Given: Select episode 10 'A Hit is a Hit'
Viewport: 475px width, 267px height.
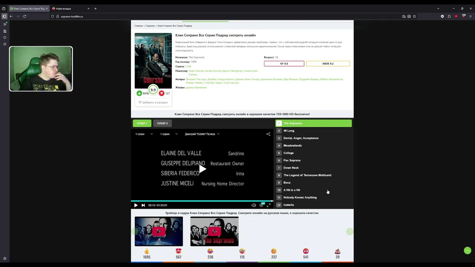Looking at the screenshot, I should [x=314, y=190].
